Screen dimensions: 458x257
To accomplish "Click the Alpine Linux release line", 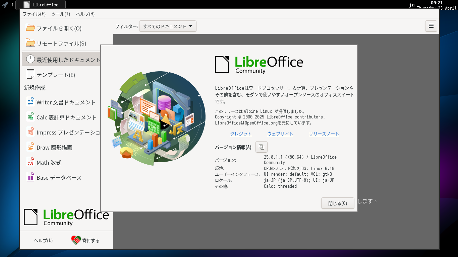I will coord(260,111).
